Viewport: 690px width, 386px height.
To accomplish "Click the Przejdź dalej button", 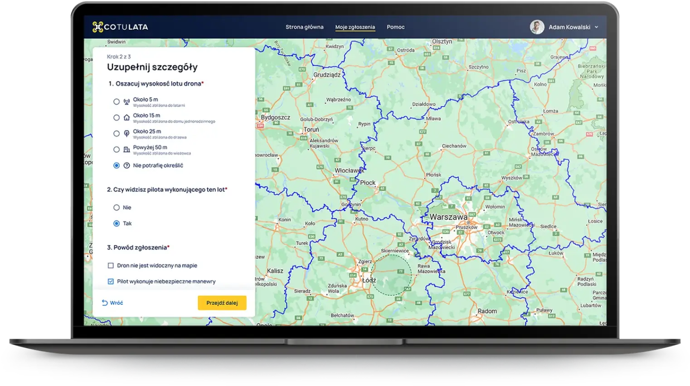I will pos(222,303).
